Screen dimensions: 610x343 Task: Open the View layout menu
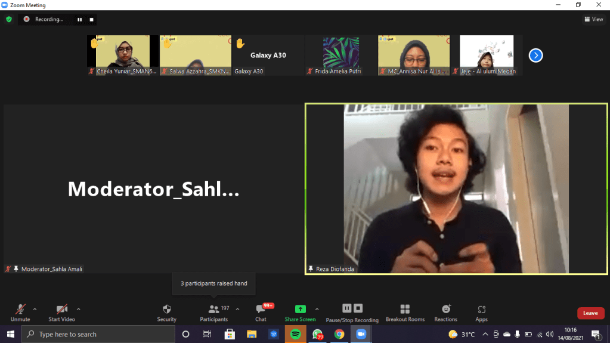click(x=594, y=19)
